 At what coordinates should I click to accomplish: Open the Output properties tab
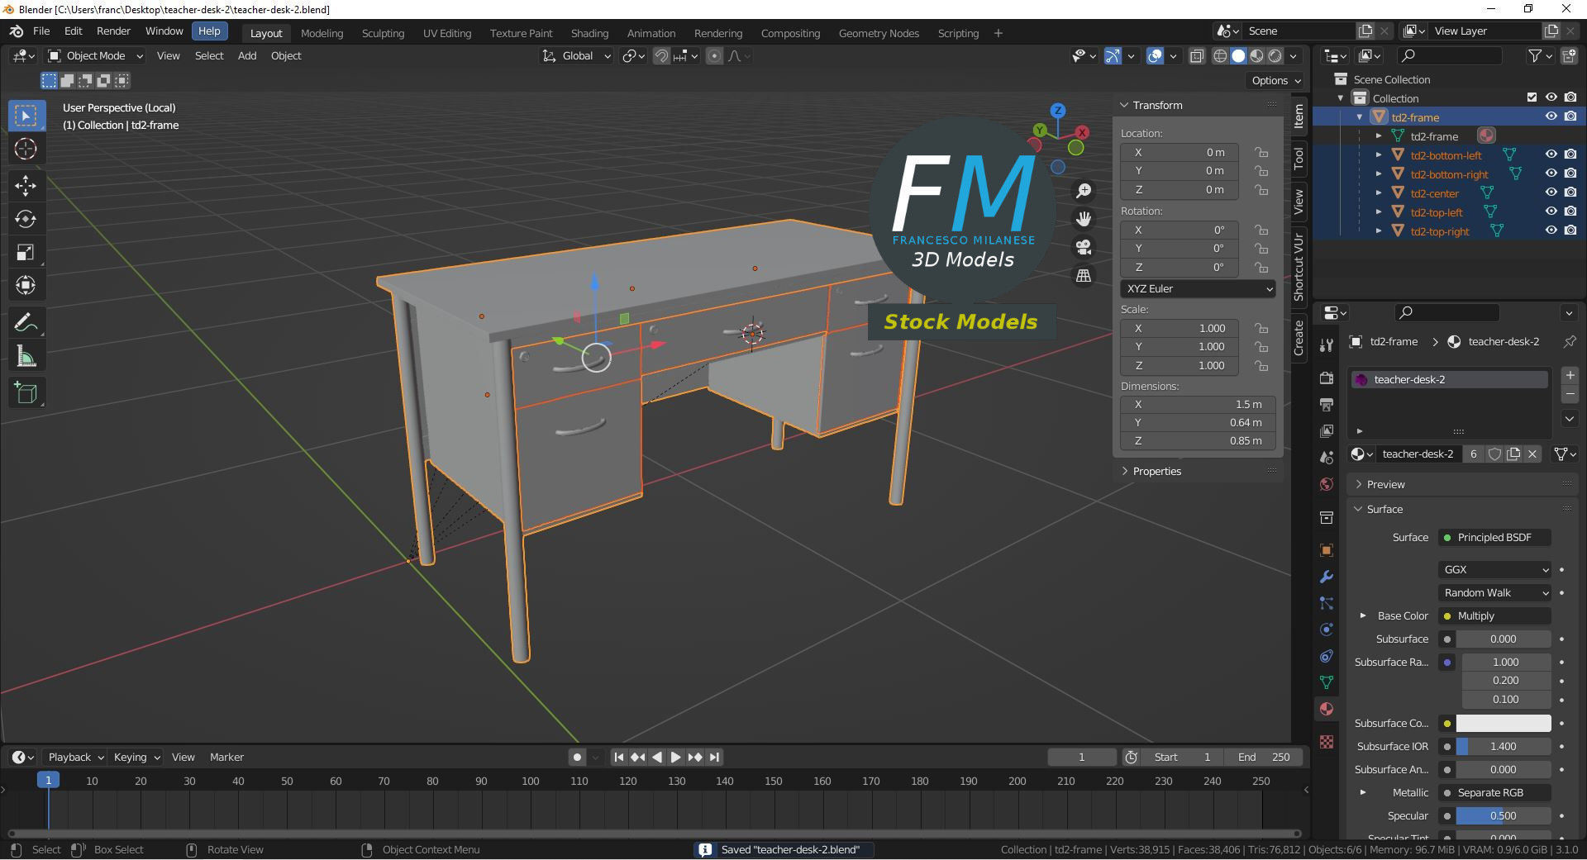click(1327, 404)
